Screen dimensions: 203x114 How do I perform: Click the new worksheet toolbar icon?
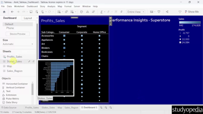coord(59,12)
